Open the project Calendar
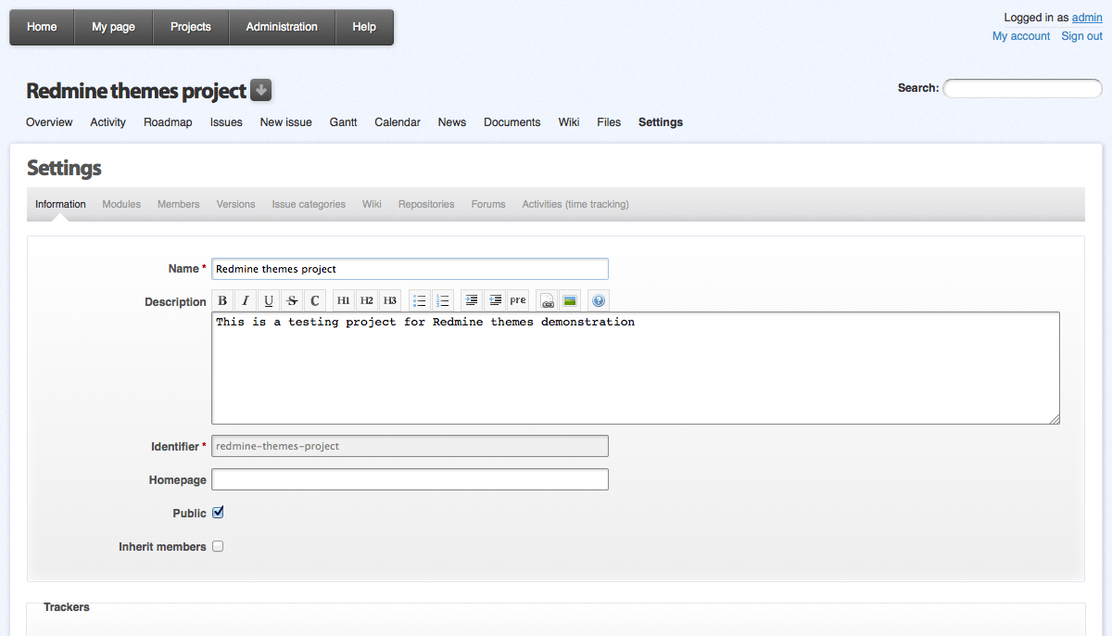The width and height of the screenshot is (1112, 636). point(398,122)
